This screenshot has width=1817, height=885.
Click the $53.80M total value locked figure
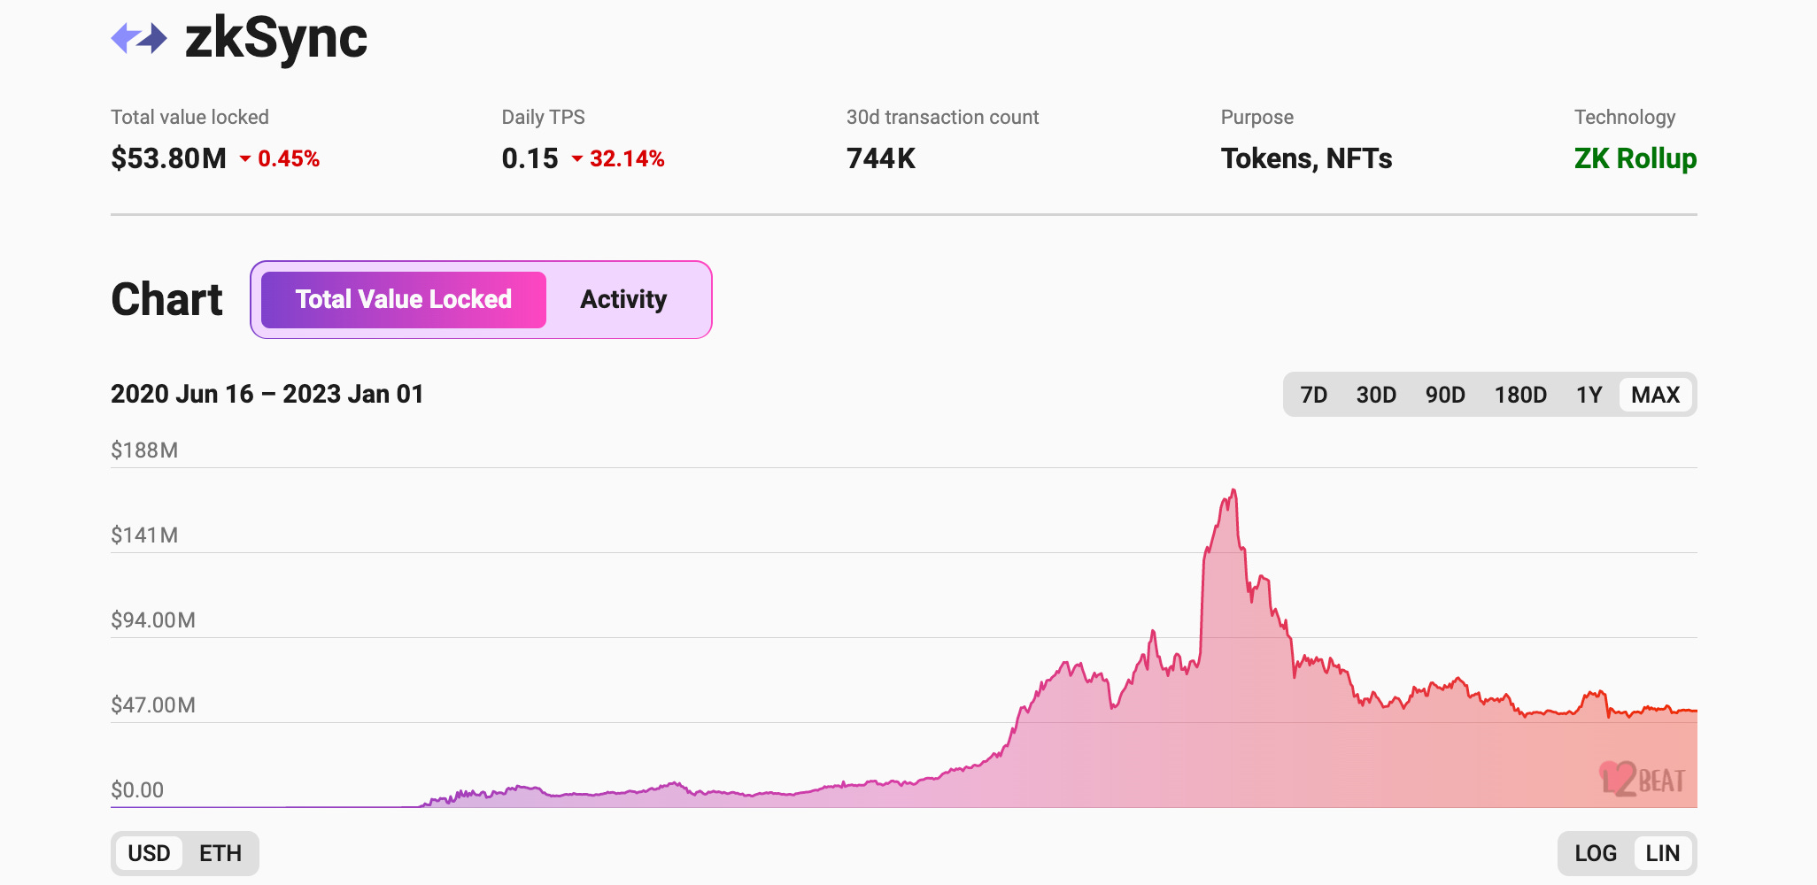tap(169, 158)
